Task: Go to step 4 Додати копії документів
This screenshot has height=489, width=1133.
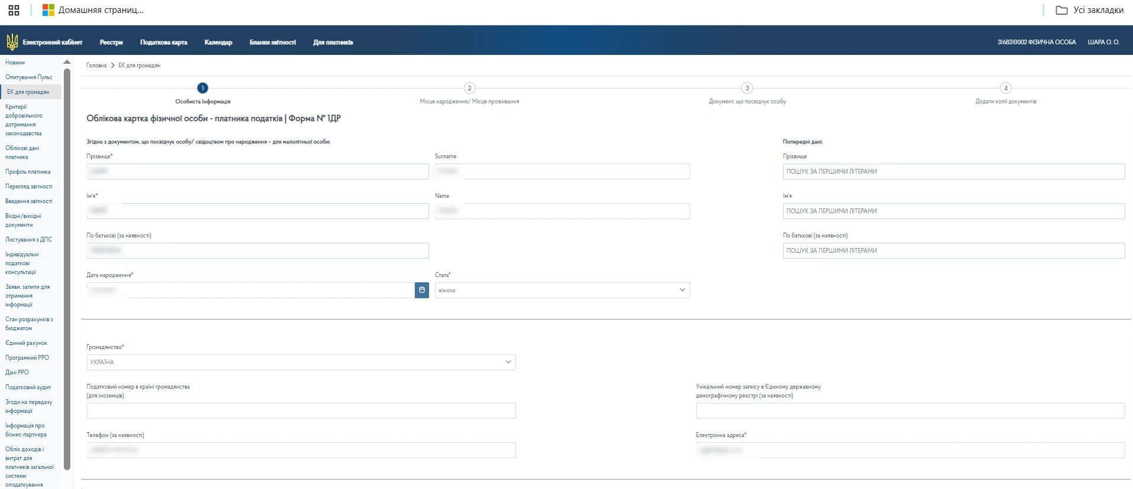Action: pos(1006,88)
